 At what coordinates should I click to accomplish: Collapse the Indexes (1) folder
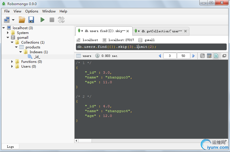pyautogui.click(x=20, y=52)
